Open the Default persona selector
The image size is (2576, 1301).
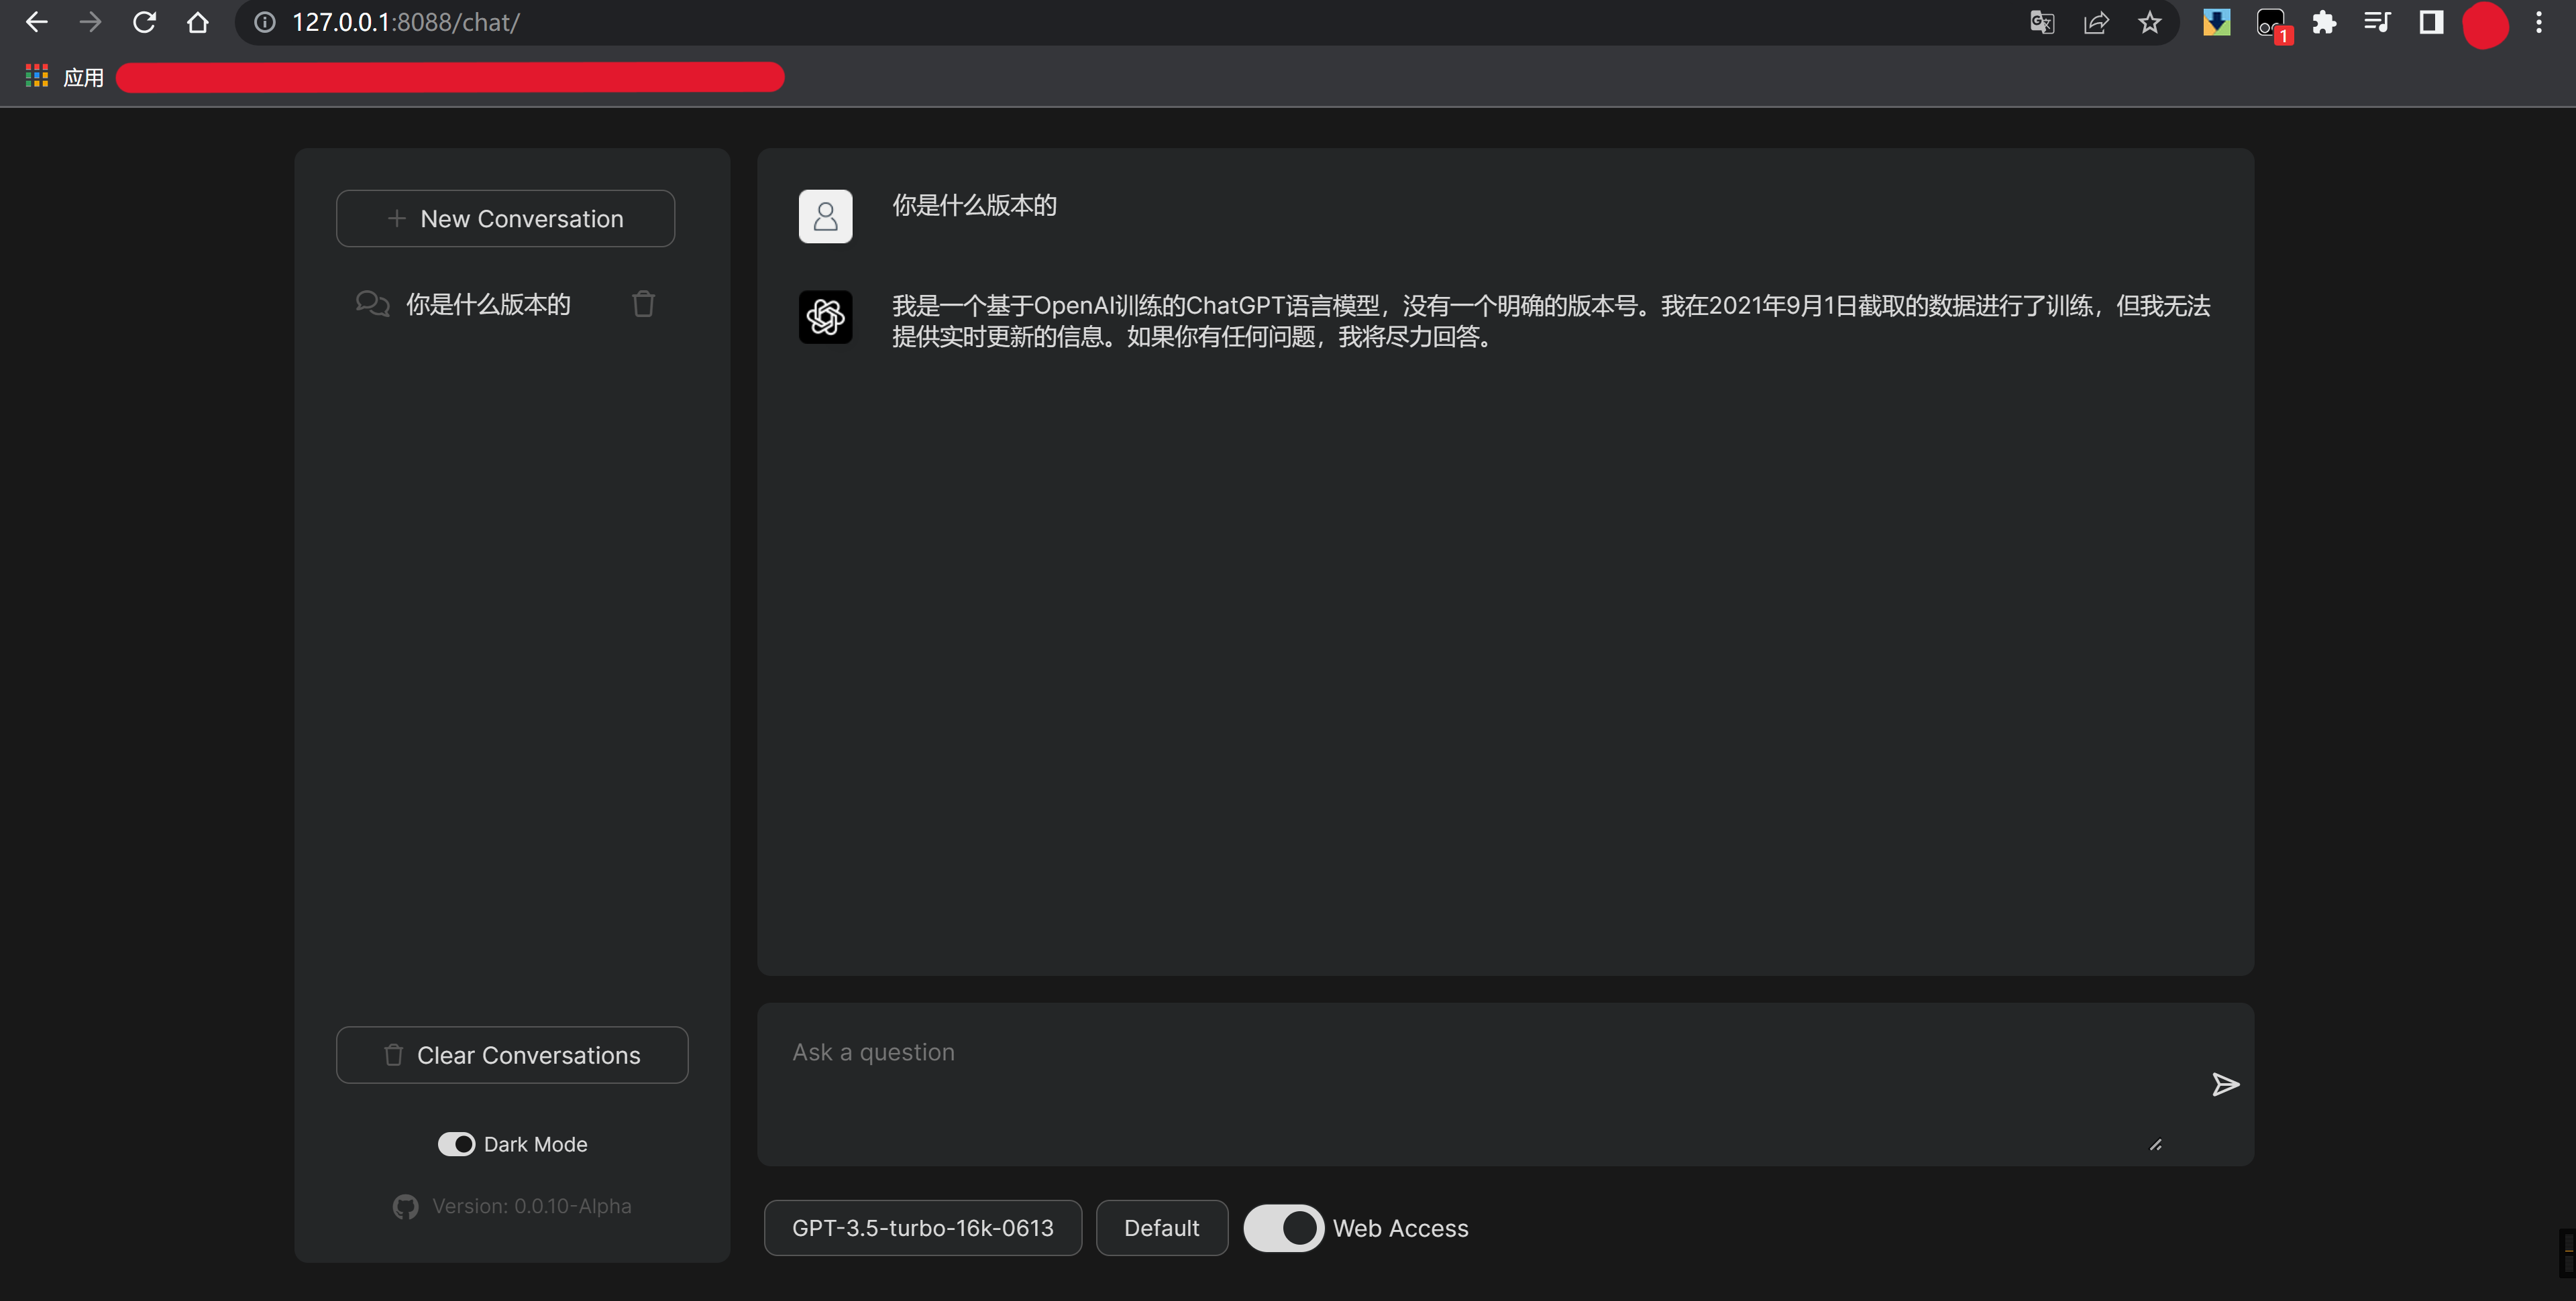click(1161, 1228)
